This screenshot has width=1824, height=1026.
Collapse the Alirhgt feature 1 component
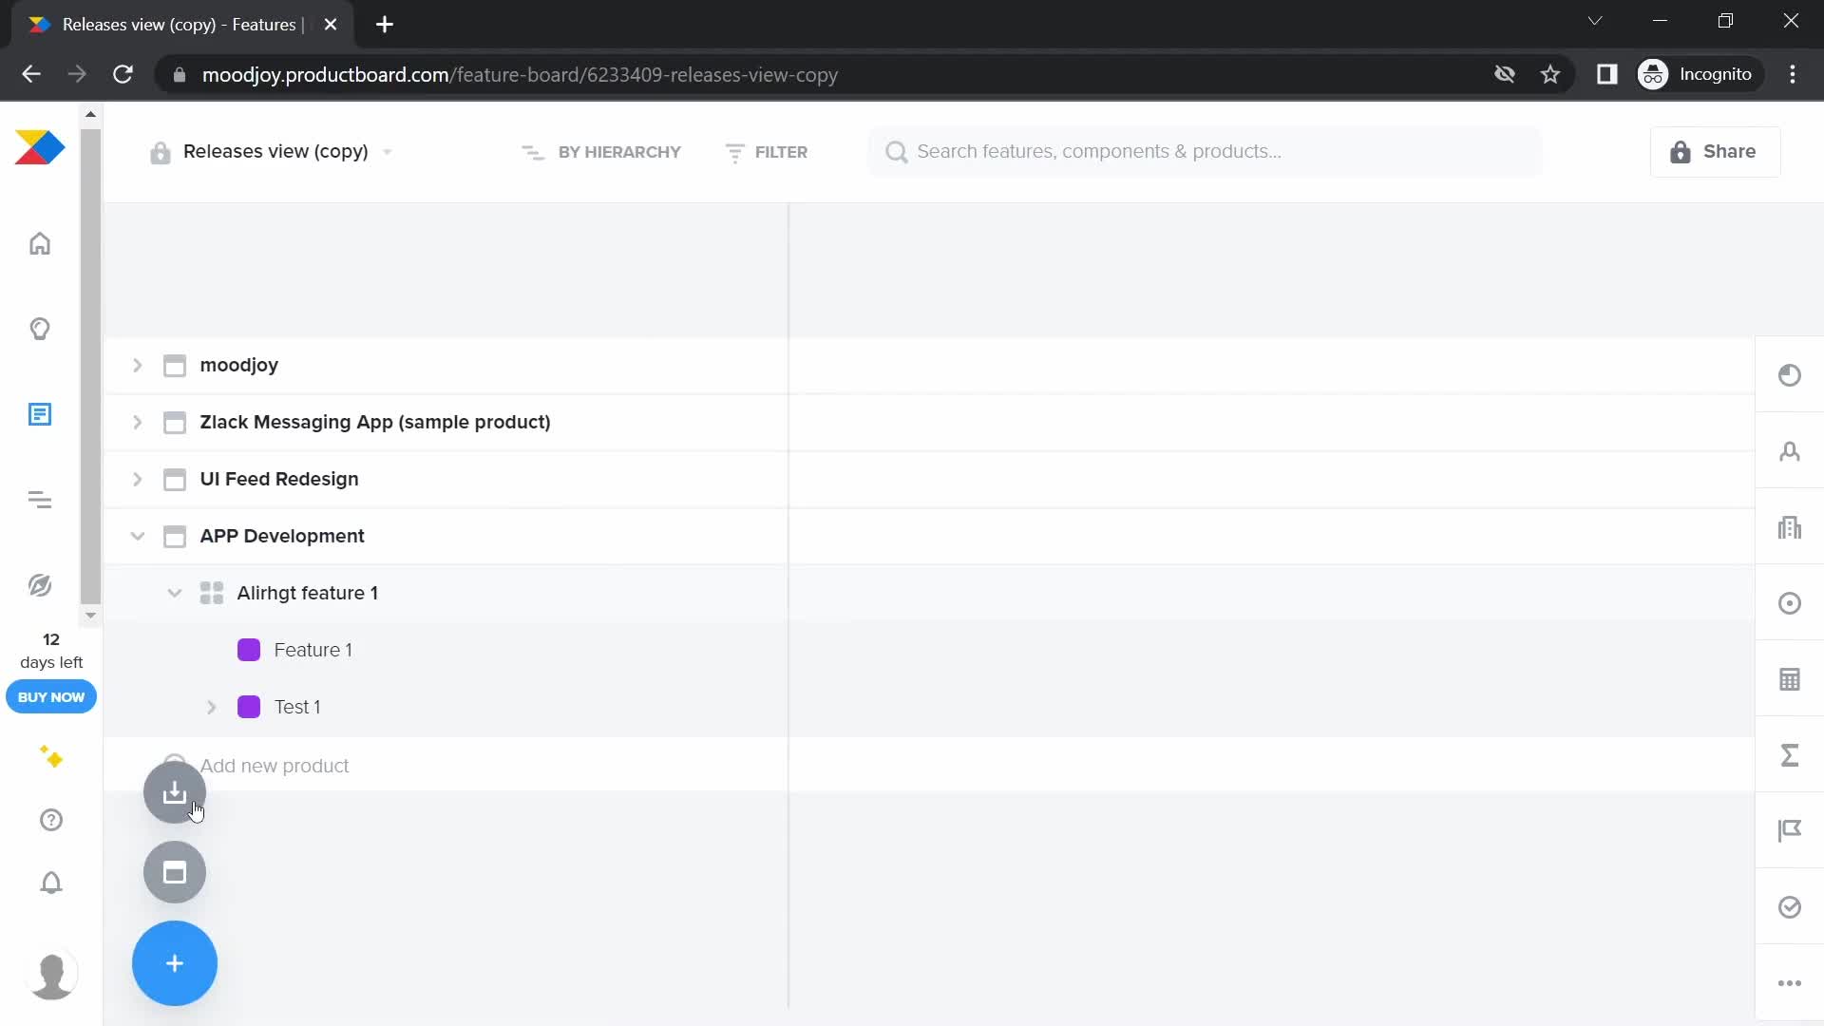175,593
